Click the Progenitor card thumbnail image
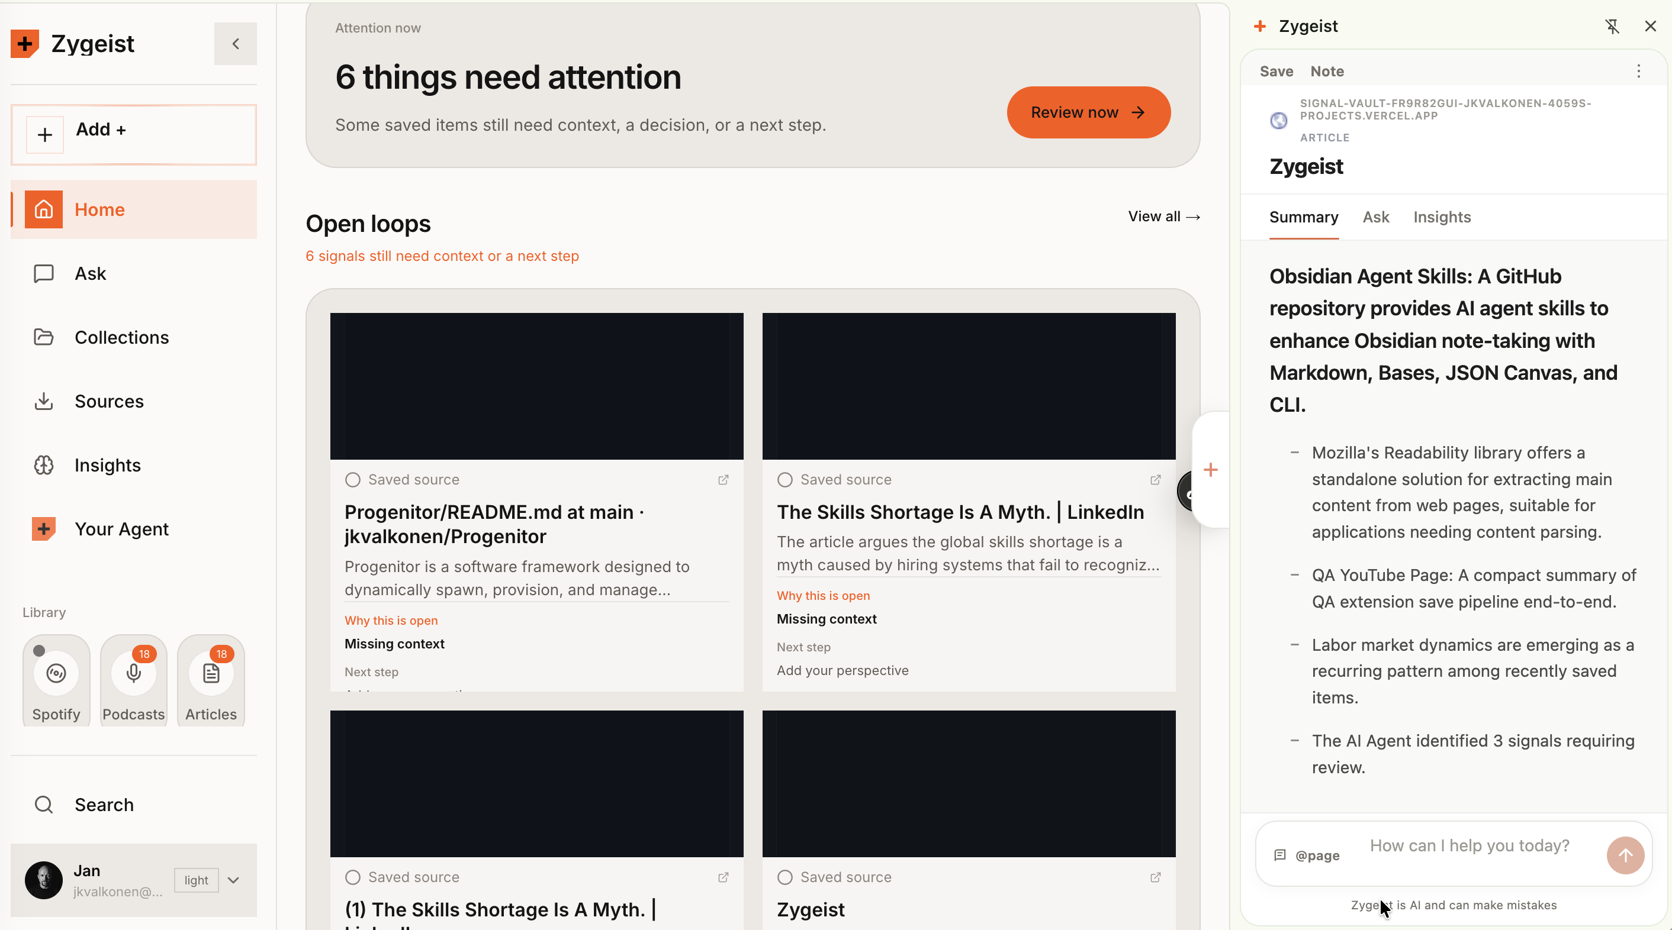 point(537,386)
